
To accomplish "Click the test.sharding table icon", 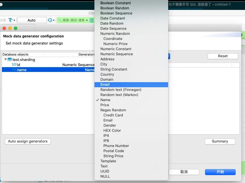I will tap(10, 60).
